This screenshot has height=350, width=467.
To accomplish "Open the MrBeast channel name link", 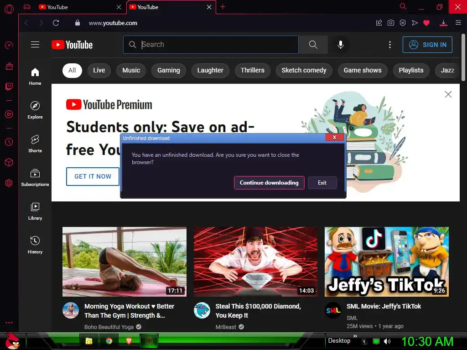I will [225, 327].
